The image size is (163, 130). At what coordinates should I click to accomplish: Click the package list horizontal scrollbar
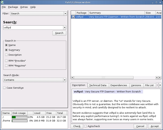pos(104,78)
